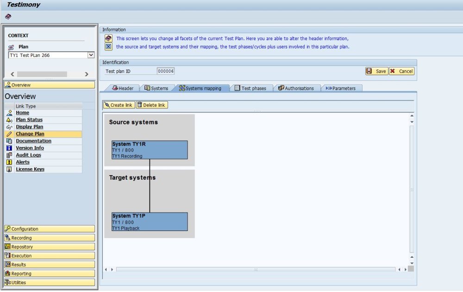Open the Home link
The width and height of the screenshot is (463, 292).
tap(22, 113)
